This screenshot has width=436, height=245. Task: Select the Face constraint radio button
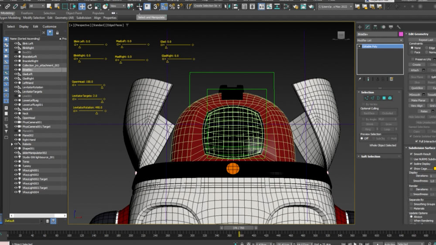412,52
